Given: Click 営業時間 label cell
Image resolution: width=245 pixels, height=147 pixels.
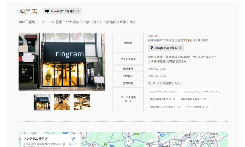Looking at the screenshot, I should coord(128,83).
